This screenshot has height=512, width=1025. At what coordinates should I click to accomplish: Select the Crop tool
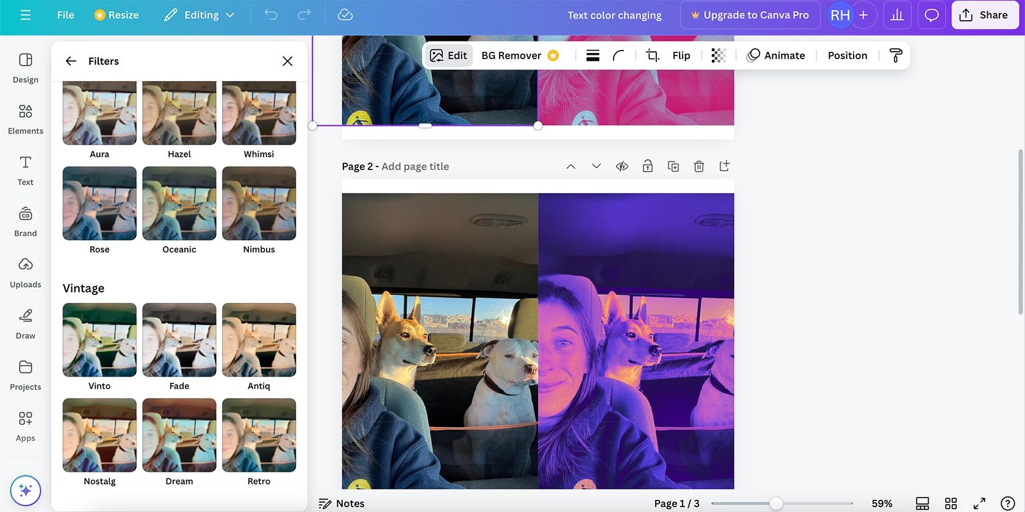(x=652, y=55)
